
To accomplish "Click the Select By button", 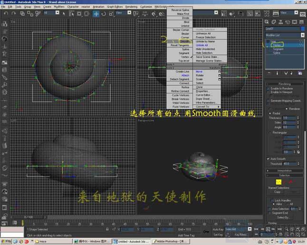I will coord(283,218).
